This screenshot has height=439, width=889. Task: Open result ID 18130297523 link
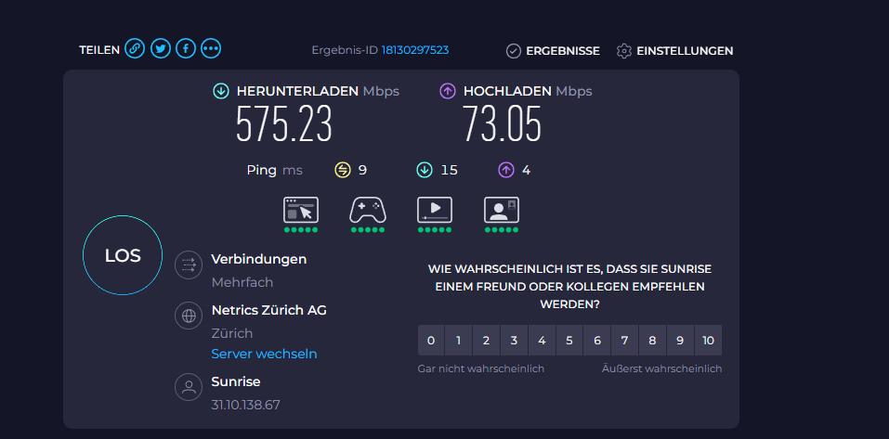414,50
